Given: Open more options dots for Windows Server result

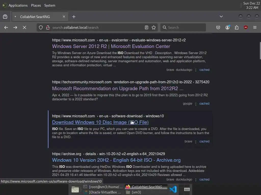Looking at the screenshot, I should click(196, 70).
